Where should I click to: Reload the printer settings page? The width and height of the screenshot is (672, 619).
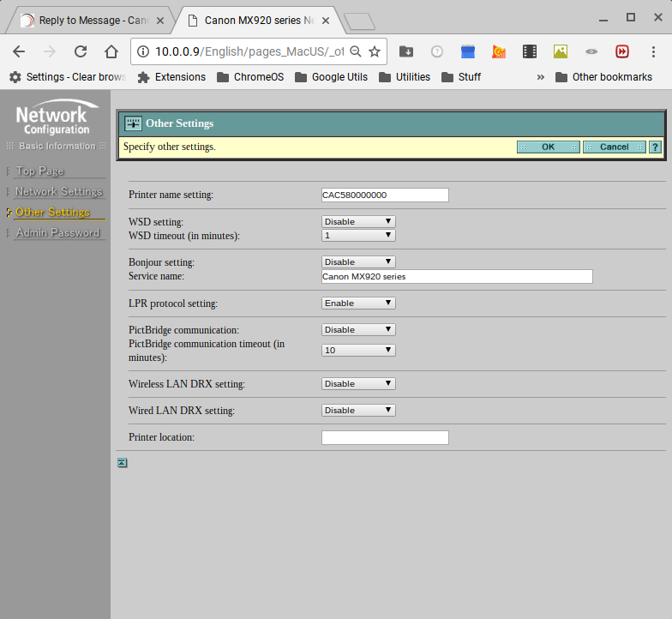[81, 51]
